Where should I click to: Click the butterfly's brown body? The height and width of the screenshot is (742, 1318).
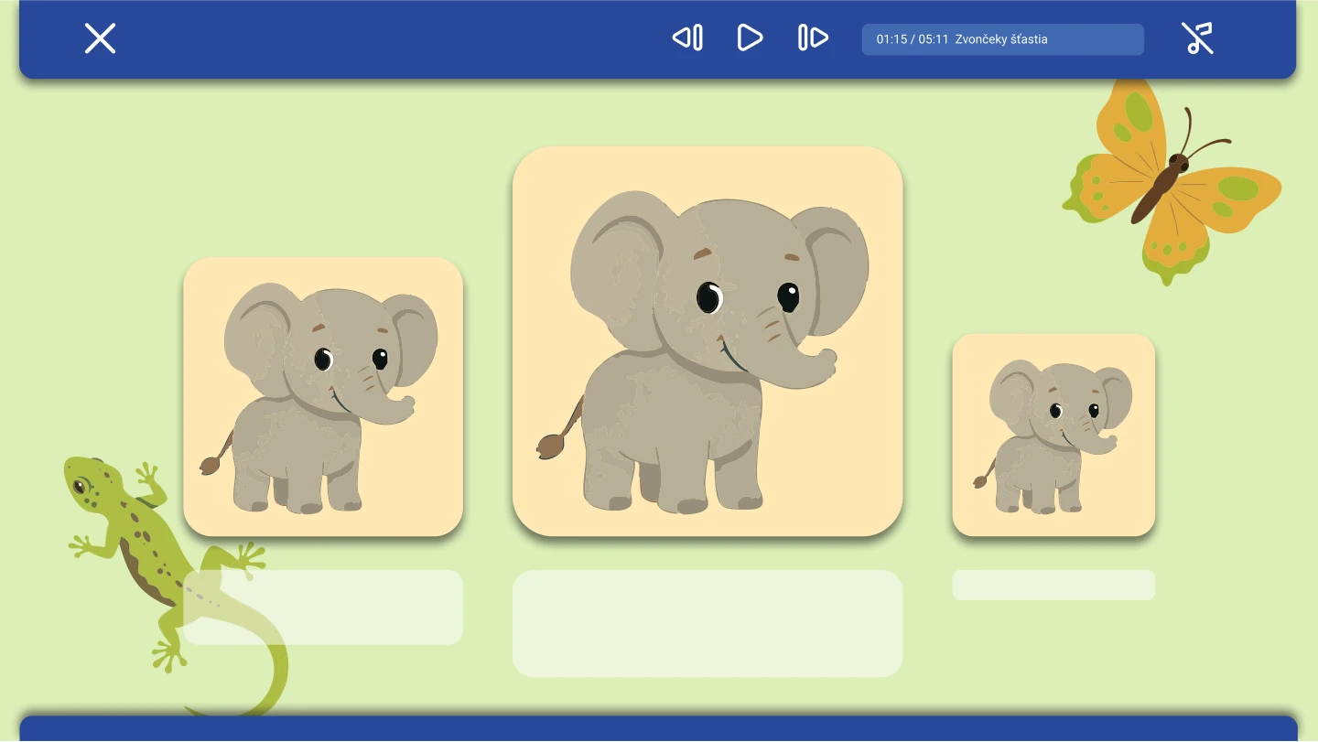(1159, 190)
